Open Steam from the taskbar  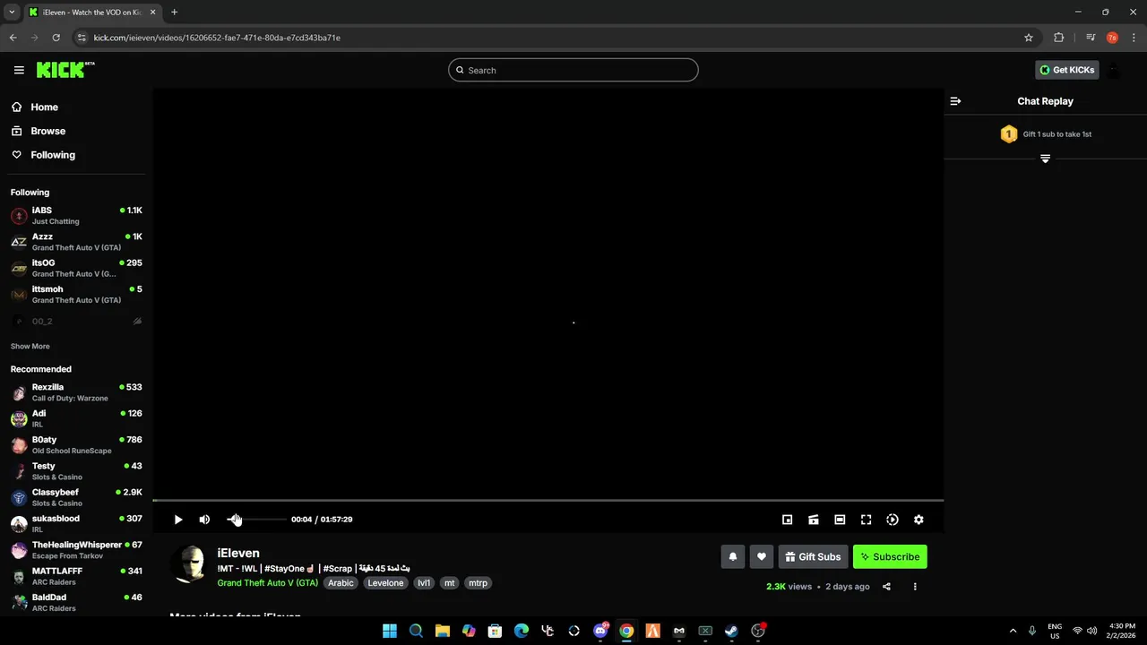731,631
